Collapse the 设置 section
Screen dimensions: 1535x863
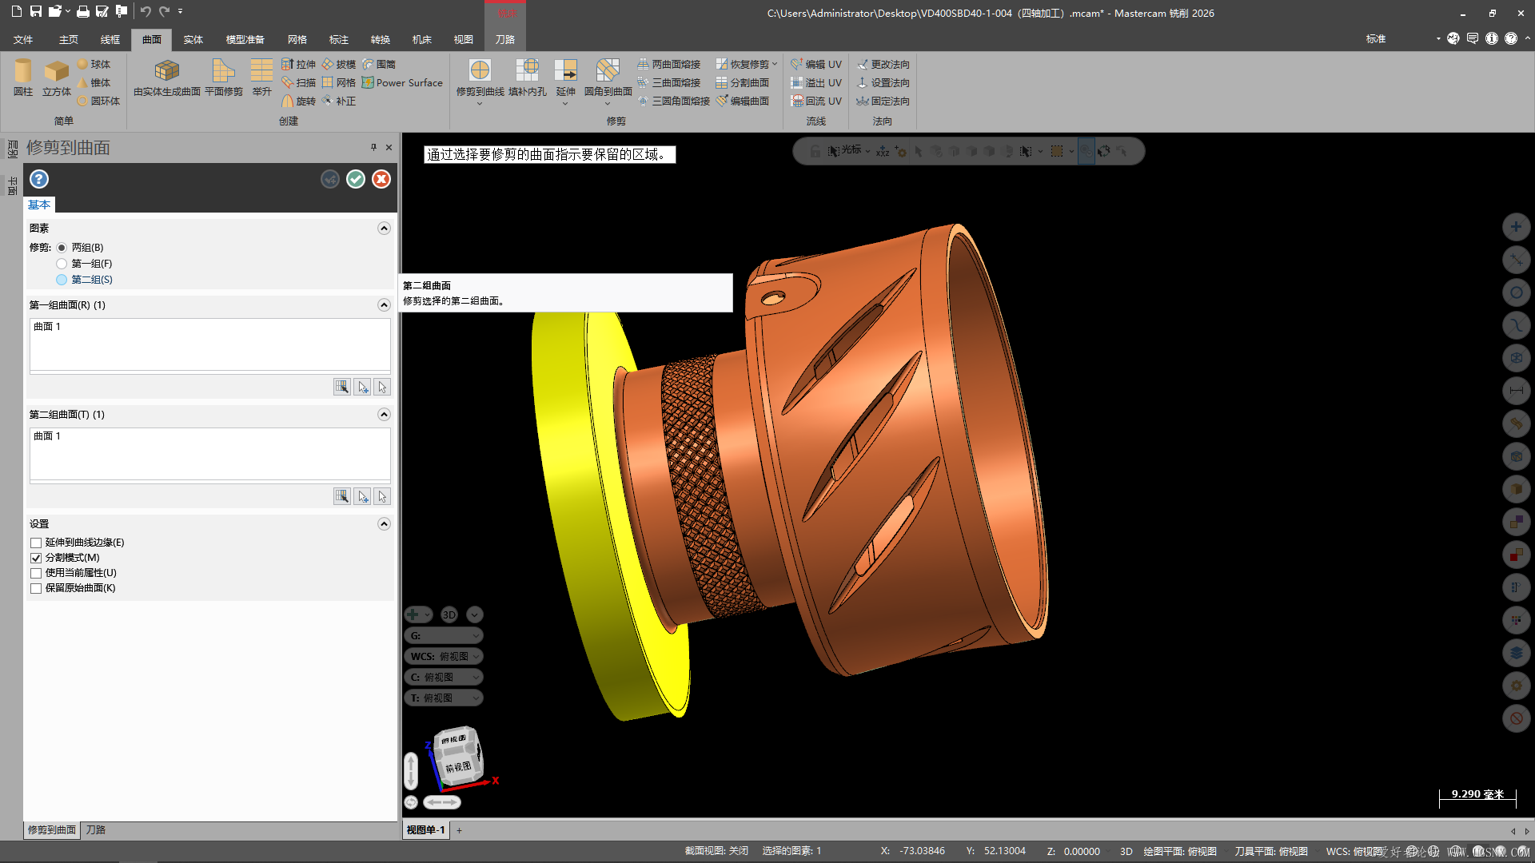[384, 524]
